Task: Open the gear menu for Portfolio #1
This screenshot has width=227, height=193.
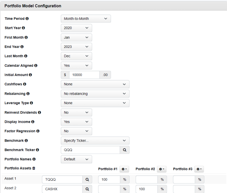Action: click(x=124, y=169)
